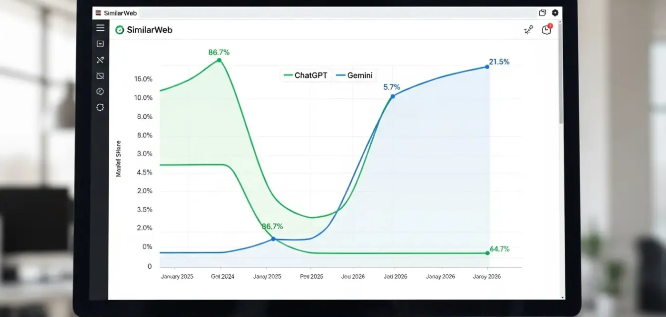Open the dashboard gauge sidebar icon

tap(100, 91)
